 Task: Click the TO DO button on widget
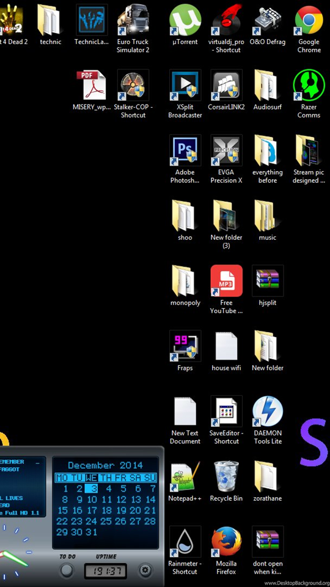pos(66,570)
